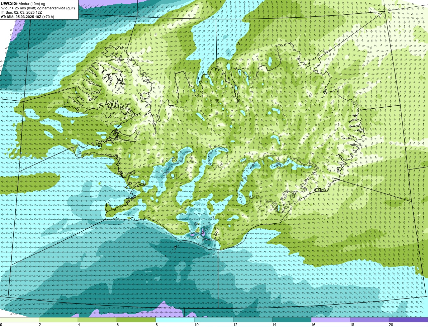
Task: Click the '4' label on the wind scale
Action: tap(79, 325)
